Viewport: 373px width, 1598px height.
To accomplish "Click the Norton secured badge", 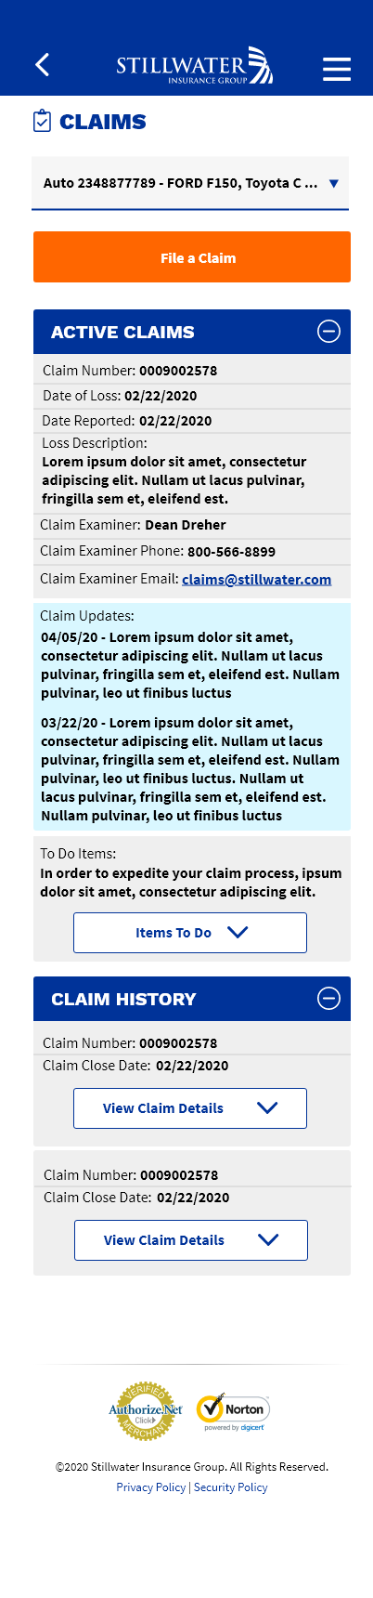I will pyautogui.click(x=233, y=1412).
